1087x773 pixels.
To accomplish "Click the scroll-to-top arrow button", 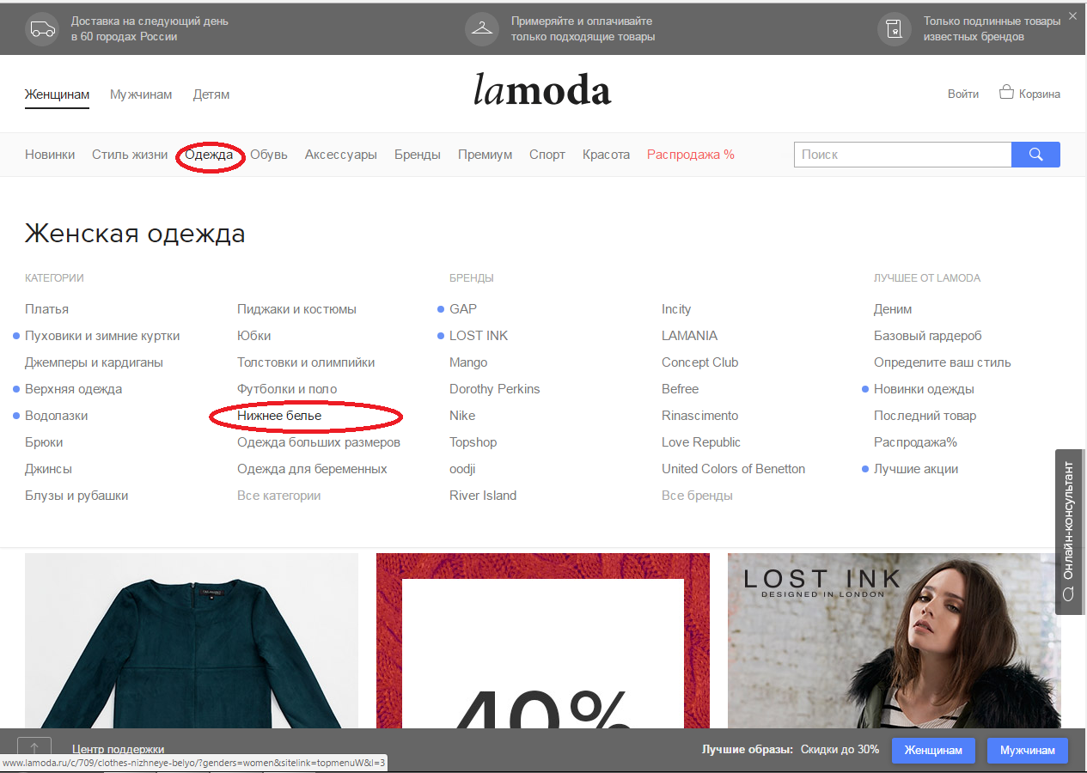I will click(x=34, y=749).
